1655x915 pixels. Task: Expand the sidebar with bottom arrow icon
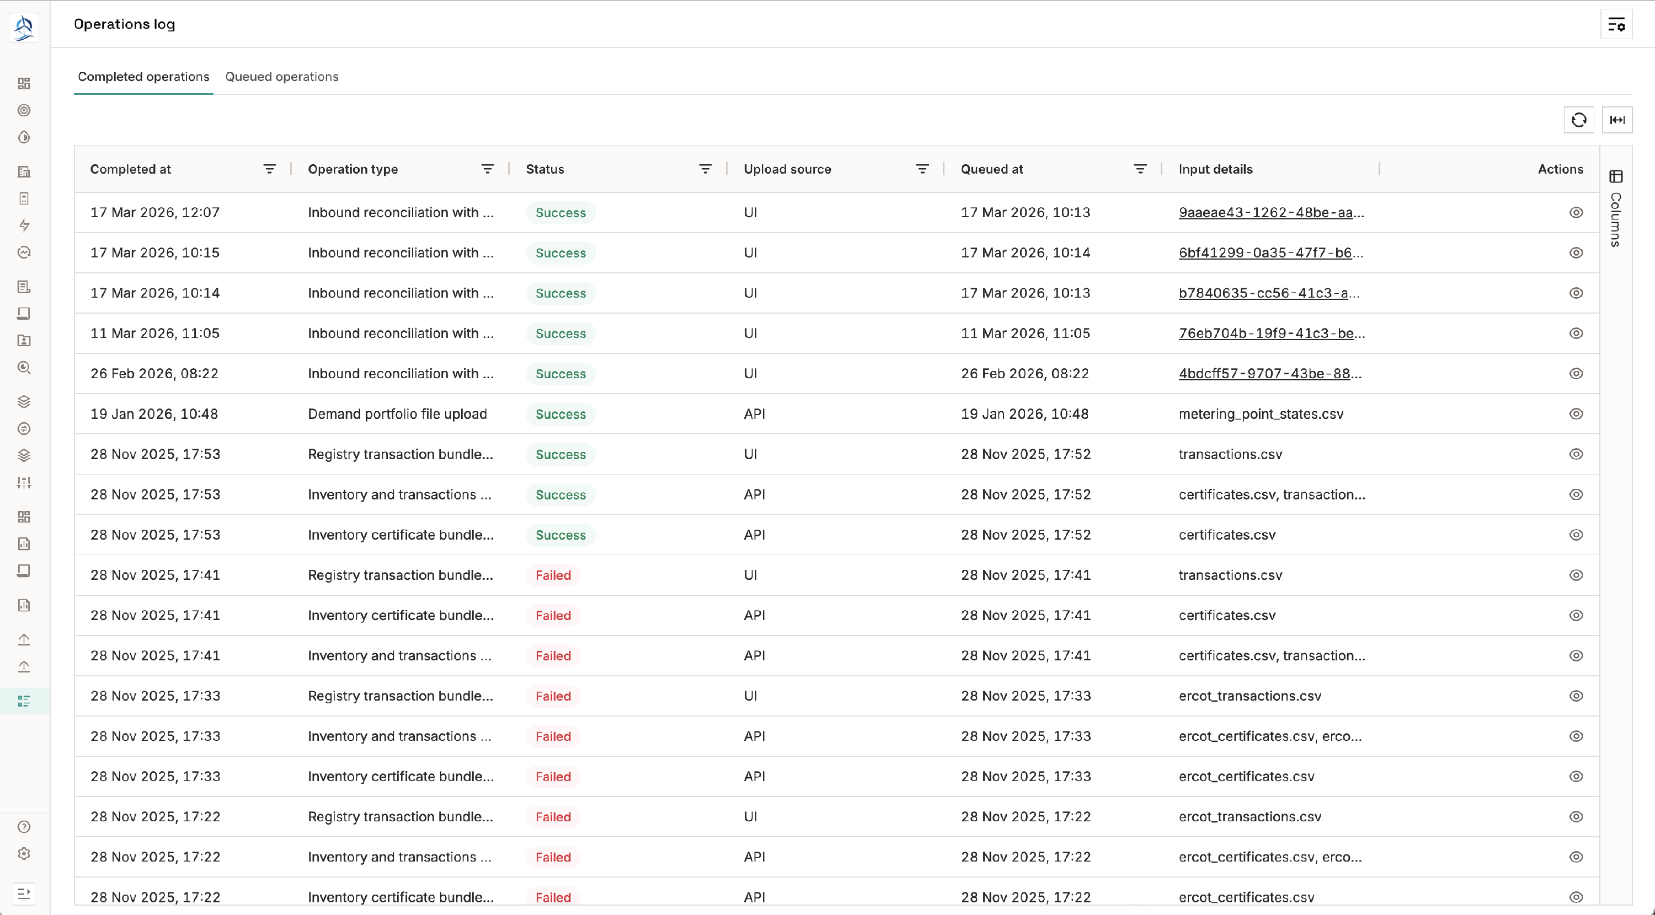tap(24, 893)
